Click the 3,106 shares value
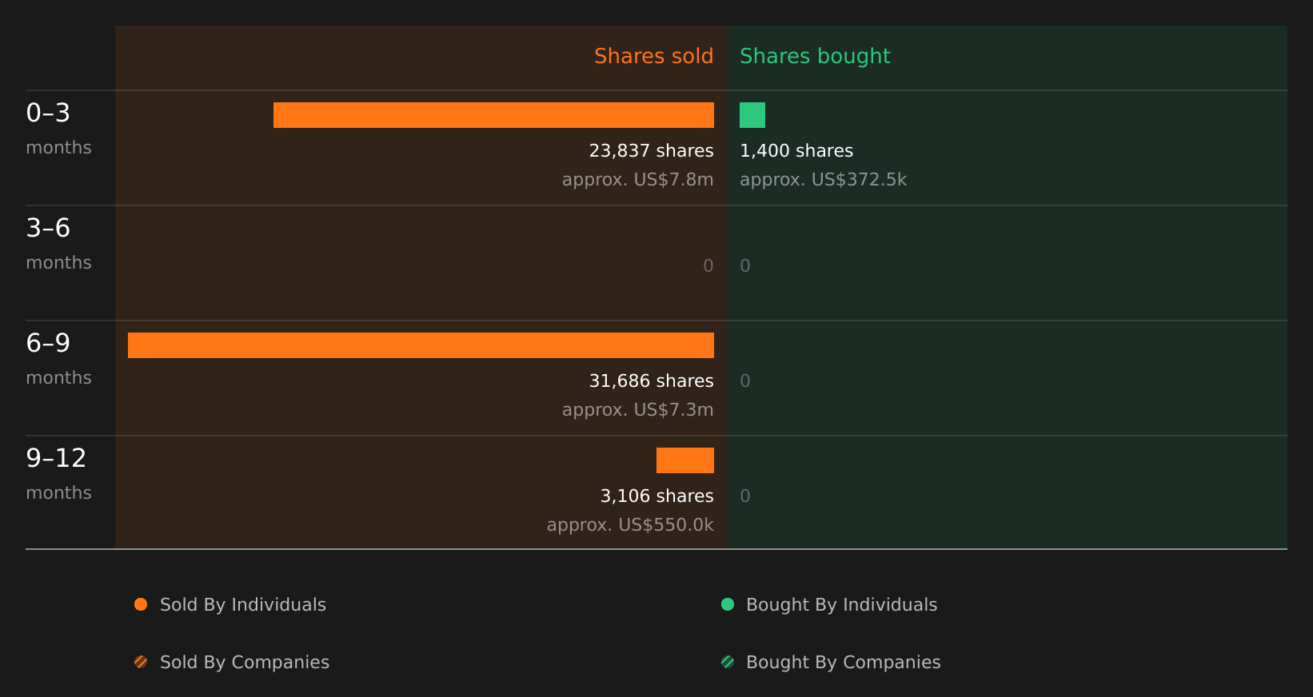1313x697 pixels. point(656,496)
